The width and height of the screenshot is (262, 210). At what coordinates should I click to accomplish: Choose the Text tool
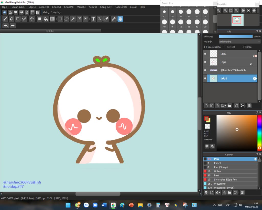[93, 19]
